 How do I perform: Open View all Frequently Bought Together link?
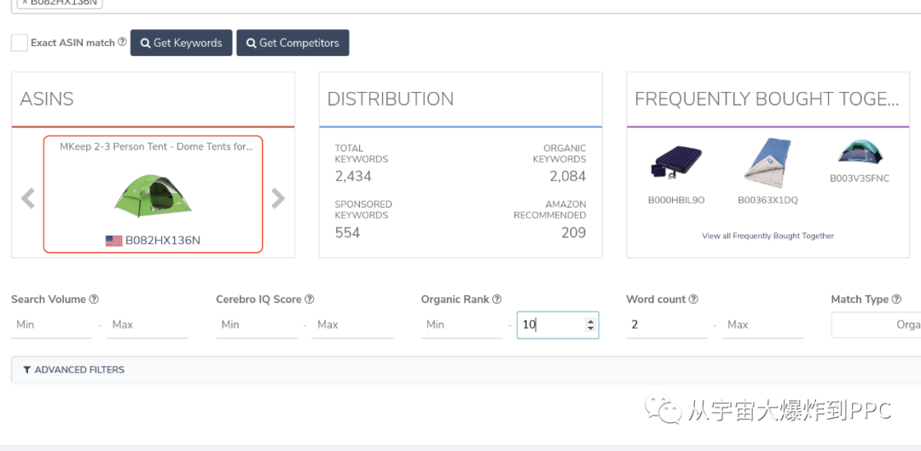pos(767,236)
